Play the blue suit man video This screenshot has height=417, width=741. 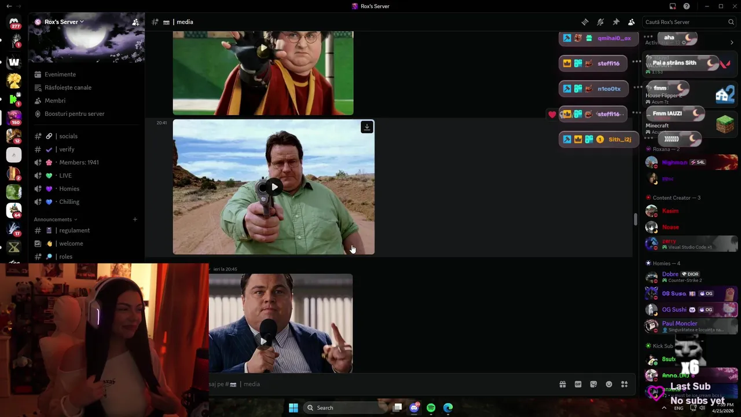(x=263, y=341)
